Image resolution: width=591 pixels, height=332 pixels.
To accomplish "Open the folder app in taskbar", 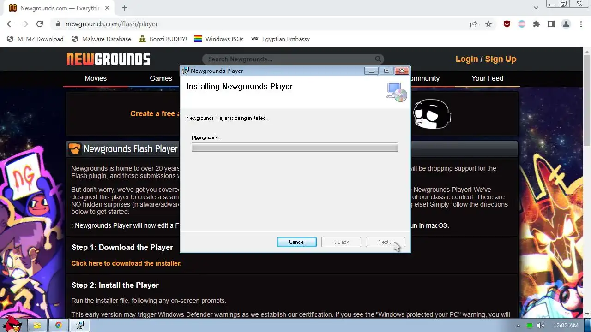I will point(37,326).
